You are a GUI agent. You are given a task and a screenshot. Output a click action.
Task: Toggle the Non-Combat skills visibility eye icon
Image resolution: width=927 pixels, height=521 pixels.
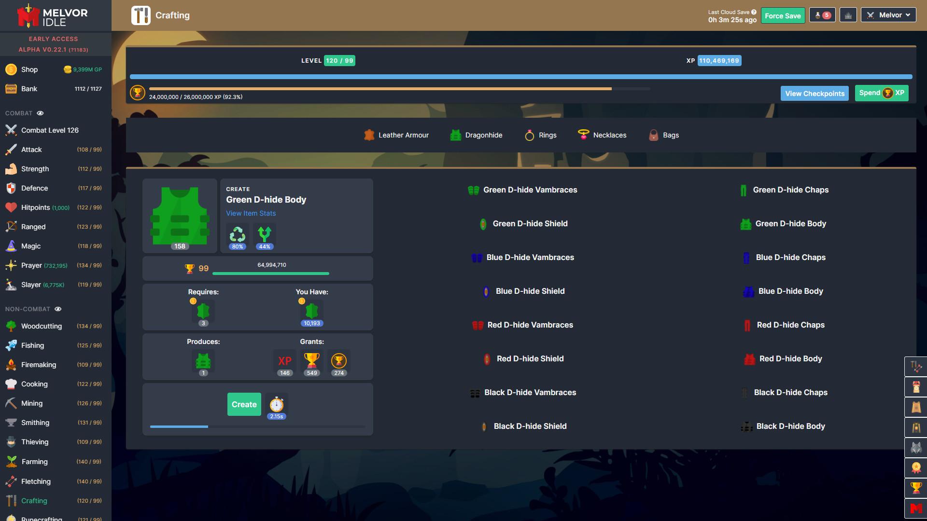click(x=58, y=309)
